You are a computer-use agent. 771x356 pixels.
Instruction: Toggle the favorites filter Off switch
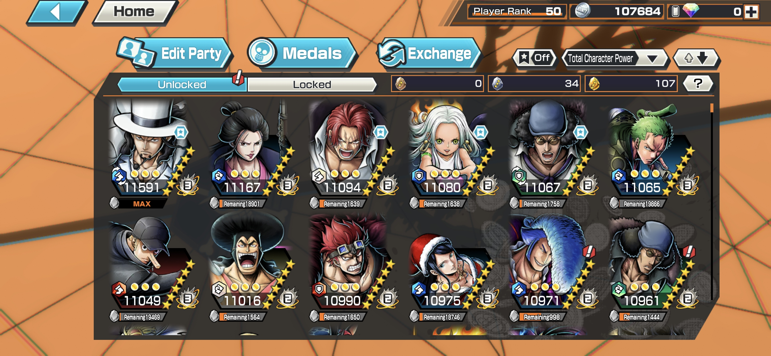coord(535,58)
